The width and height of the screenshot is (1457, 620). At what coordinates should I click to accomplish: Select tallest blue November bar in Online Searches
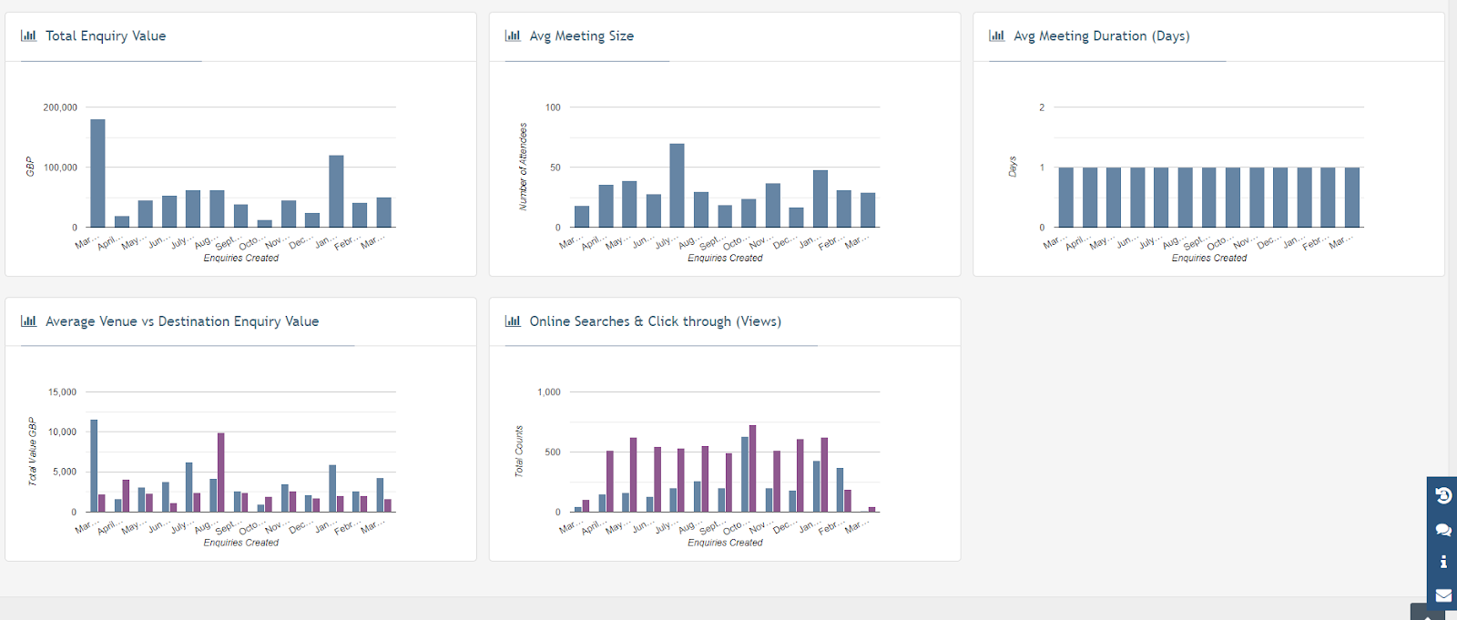click(745, 474)
